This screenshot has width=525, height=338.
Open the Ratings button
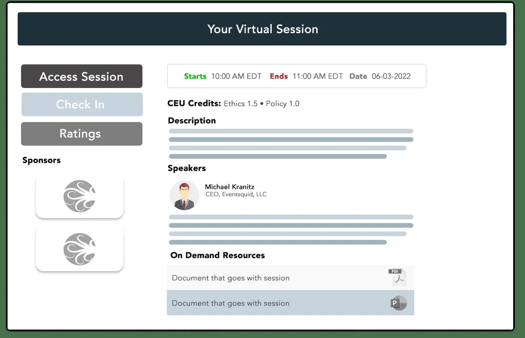(x=81, y=134)
